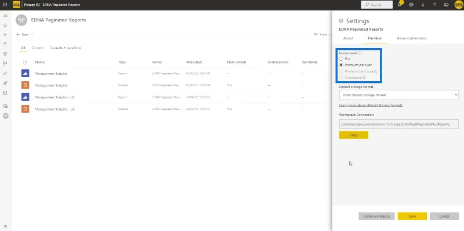Sort by the Refreshed column header

click(x=194, y=63)
